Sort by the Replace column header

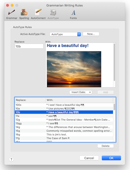tap(30, 100)
